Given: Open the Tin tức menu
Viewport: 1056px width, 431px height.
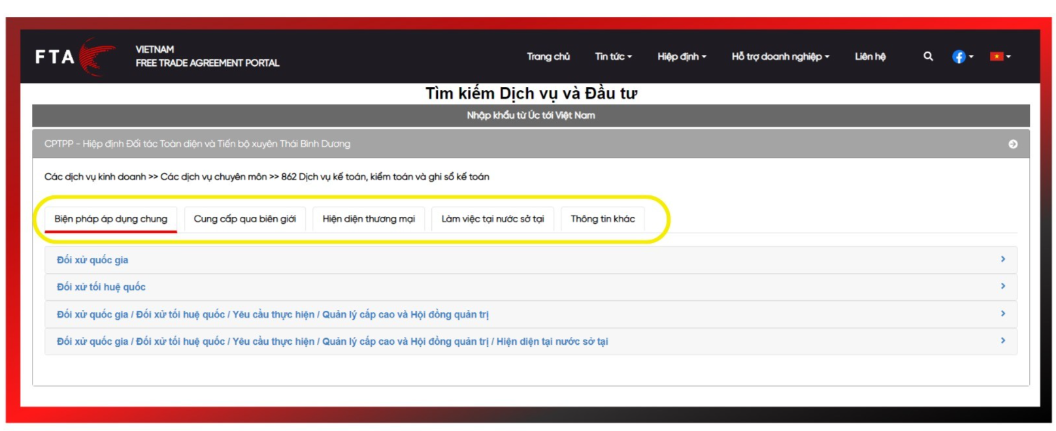Looking at the screenshot, I should [x=613, y=57].
